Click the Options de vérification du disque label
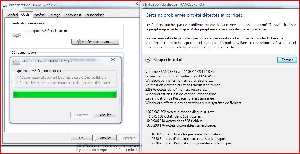Screen dimensions: 300x154 point(39,71)
